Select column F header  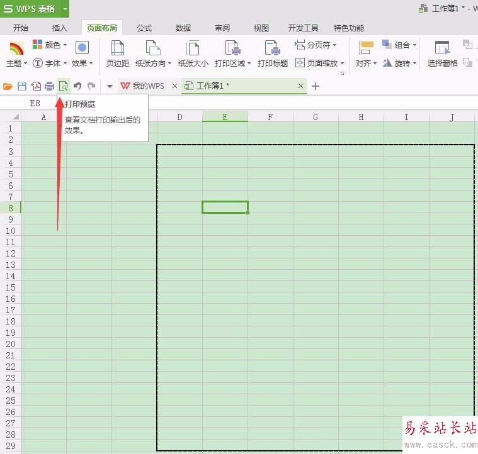coord(270,117)
